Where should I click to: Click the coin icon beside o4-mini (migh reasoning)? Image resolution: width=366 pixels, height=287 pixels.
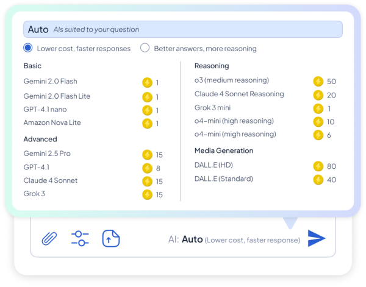(x=318, y=135)
